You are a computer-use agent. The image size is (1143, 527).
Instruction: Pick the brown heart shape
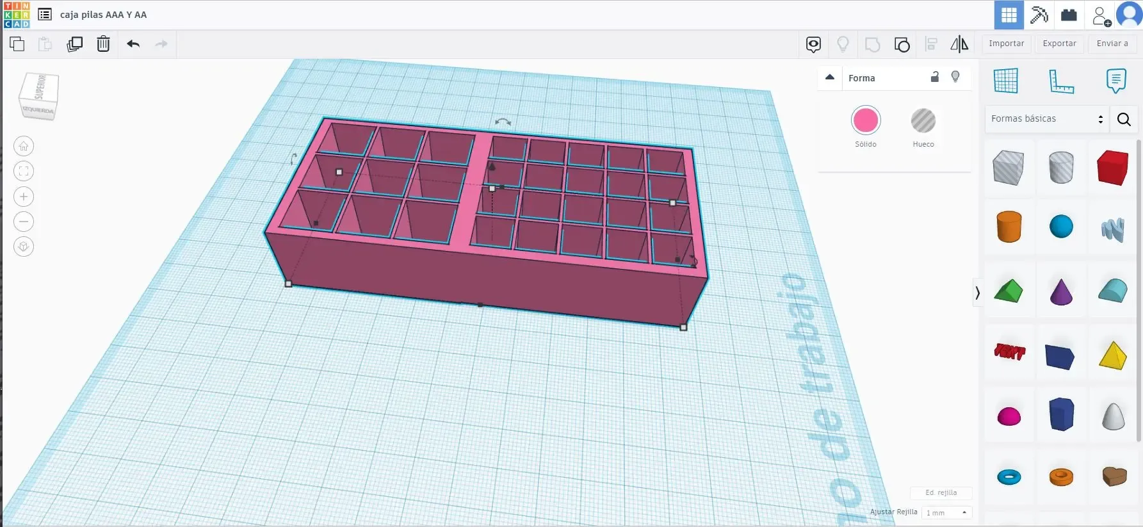coord(1114,476)
